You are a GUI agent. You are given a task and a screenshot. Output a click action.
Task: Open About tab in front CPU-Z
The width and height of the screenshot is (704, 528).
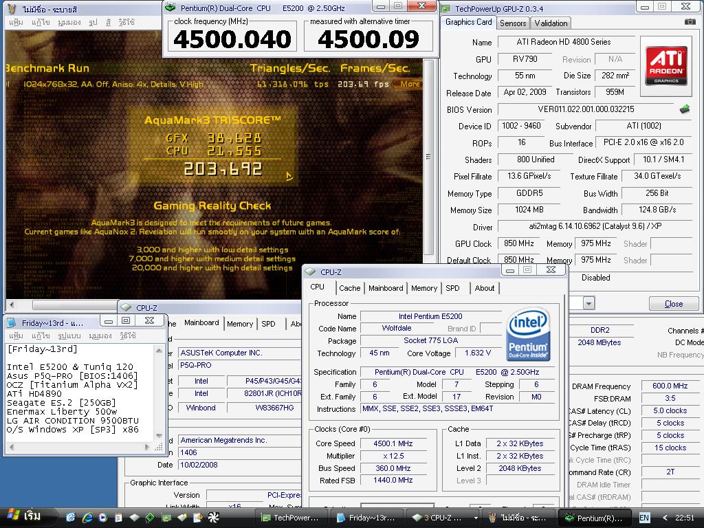pos(485,288)
